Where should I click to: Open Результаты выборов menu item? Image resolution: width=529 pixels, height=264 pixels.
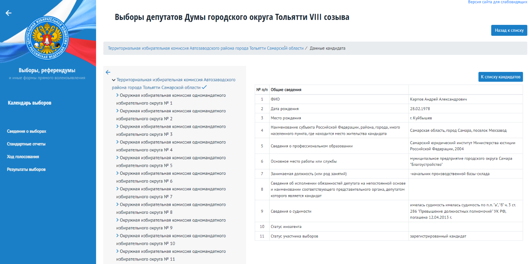tap(26, 169)
